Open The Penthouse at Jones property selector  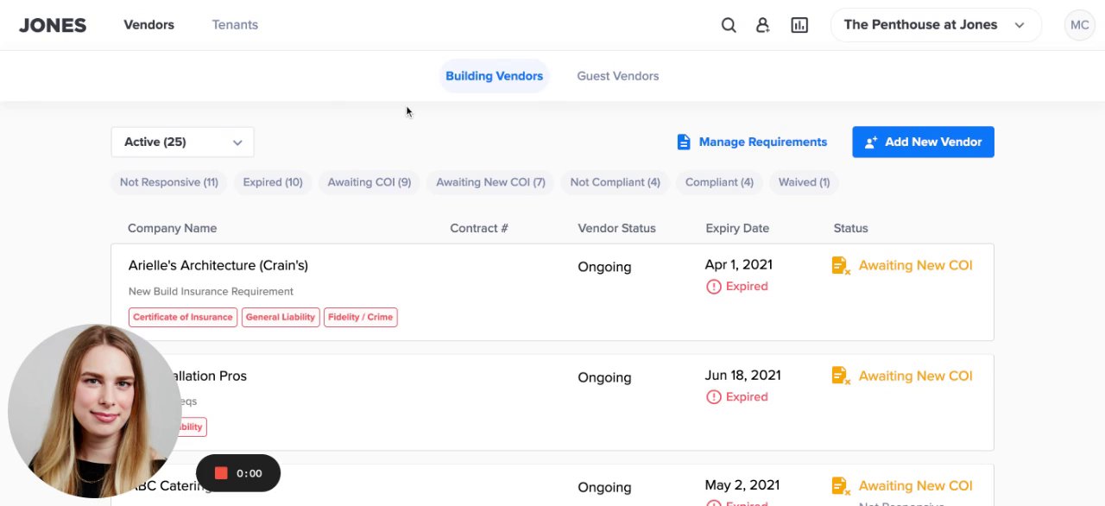click(935, 25)
